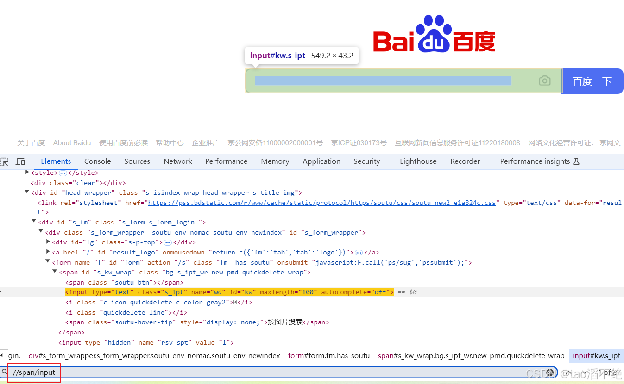Select the input type hidden rsv_spt row

[146, 342]
